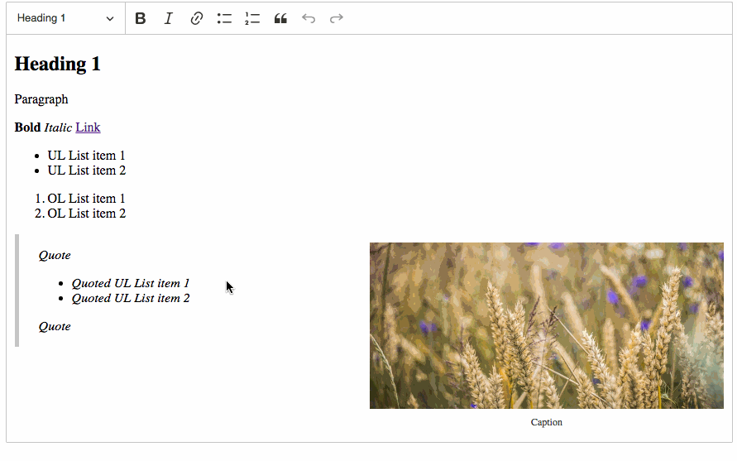
Task: Toggle Italic formatting in toolbar
Action: (168, 18)
